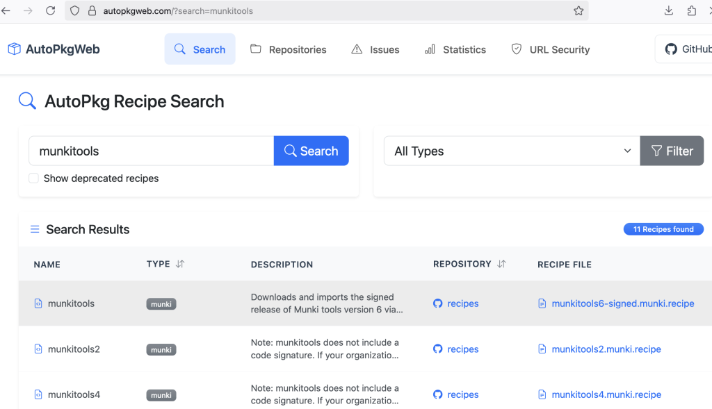Click the file icon next to munkitools name
This screenshot has width=712, height=409.
pos(38,303)
